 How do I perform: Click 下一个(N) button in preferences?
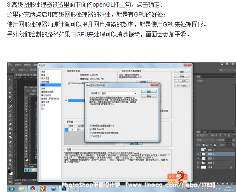click(182, 86)
